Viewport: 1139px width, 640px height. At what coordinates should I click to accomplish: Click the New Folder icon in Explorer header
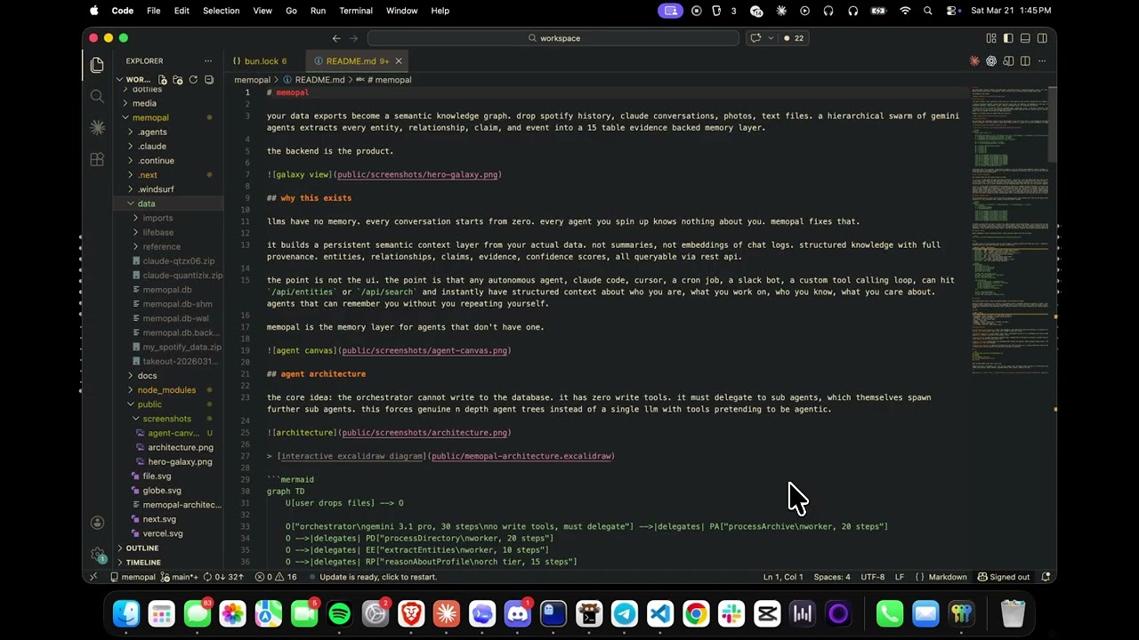(178, 80)
